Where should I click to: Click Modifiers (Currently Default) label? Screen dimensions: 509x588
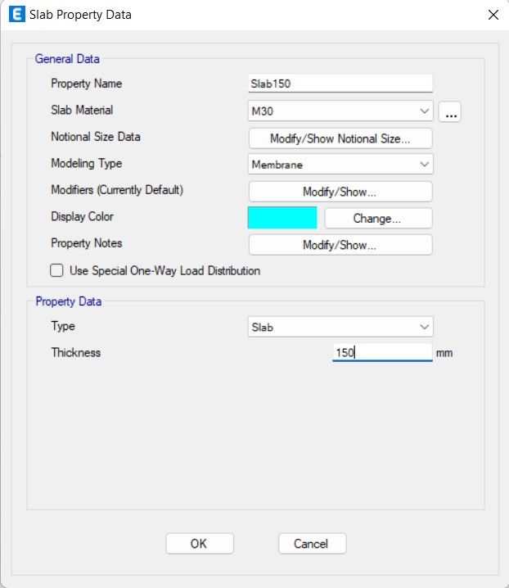(117, 190)
